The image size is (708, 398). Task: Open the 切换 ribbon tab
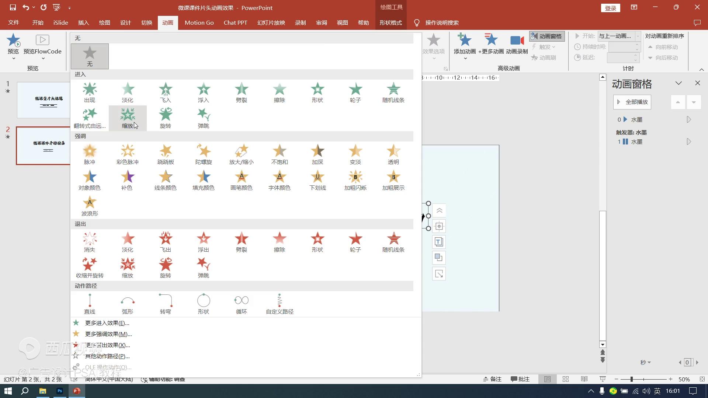147,23
